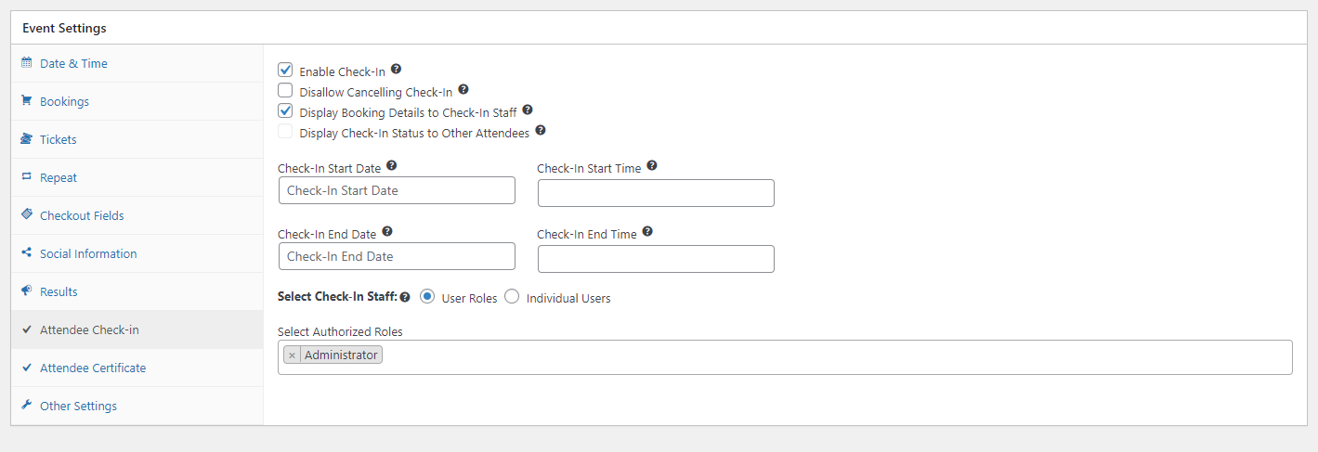Click help icon next to Check-In Start Date

click(391, 165)
